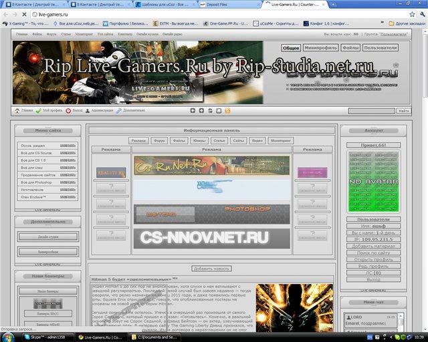Open the EXTM bookmark in bookmarks bar
Screen dimensions: 428x342
pyautogui.click(x=175, y=24)
